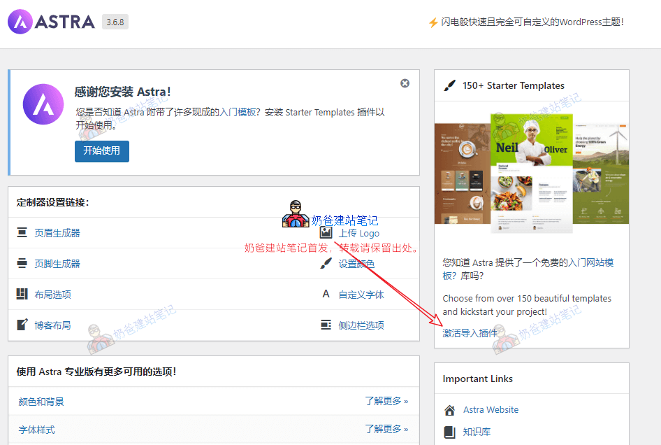Open the 页眉生成器 link
This screenshot has width=661, height=445.
coord(57,233)
